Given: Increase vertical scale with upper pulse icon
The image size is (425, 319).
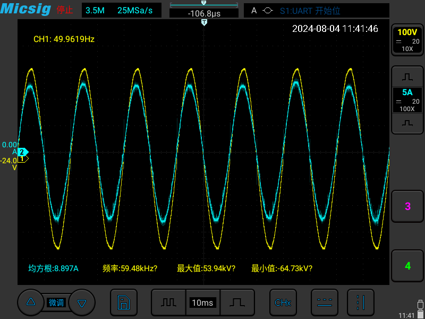Looking at the screenshot, I should click(407, 77).
